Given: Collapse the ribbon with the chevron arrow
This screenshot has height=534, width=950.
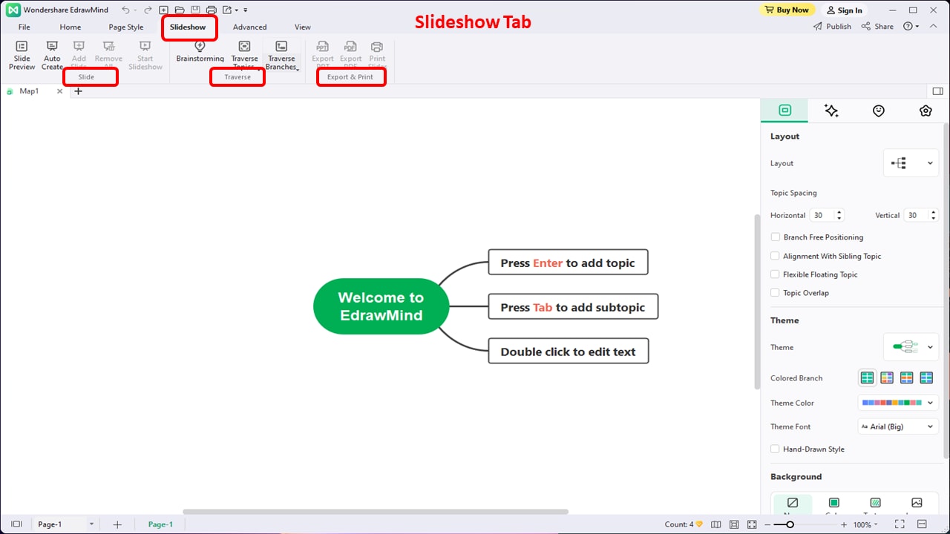Looking at the screenshot, I should click(x=933, y=27).
